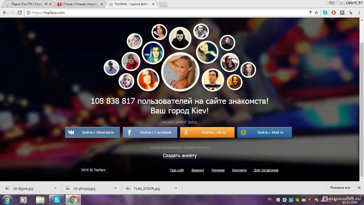Reload the topface.com page
Viewport: 364px width, 205px height.
[20, 13]
